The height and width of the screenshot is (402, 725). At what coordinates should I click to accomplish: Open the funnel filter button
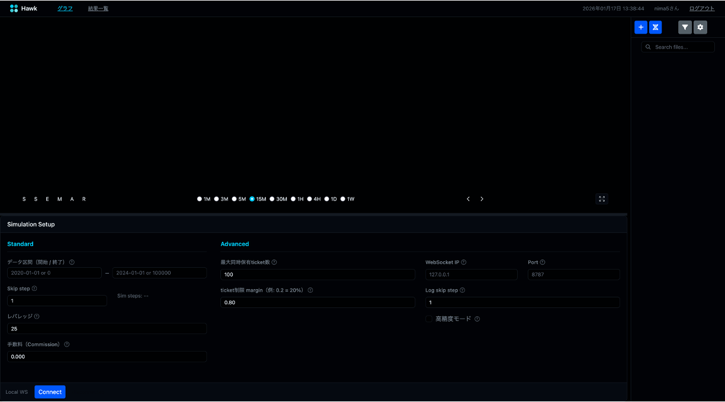pyautogui.click(x=685, y=27)
